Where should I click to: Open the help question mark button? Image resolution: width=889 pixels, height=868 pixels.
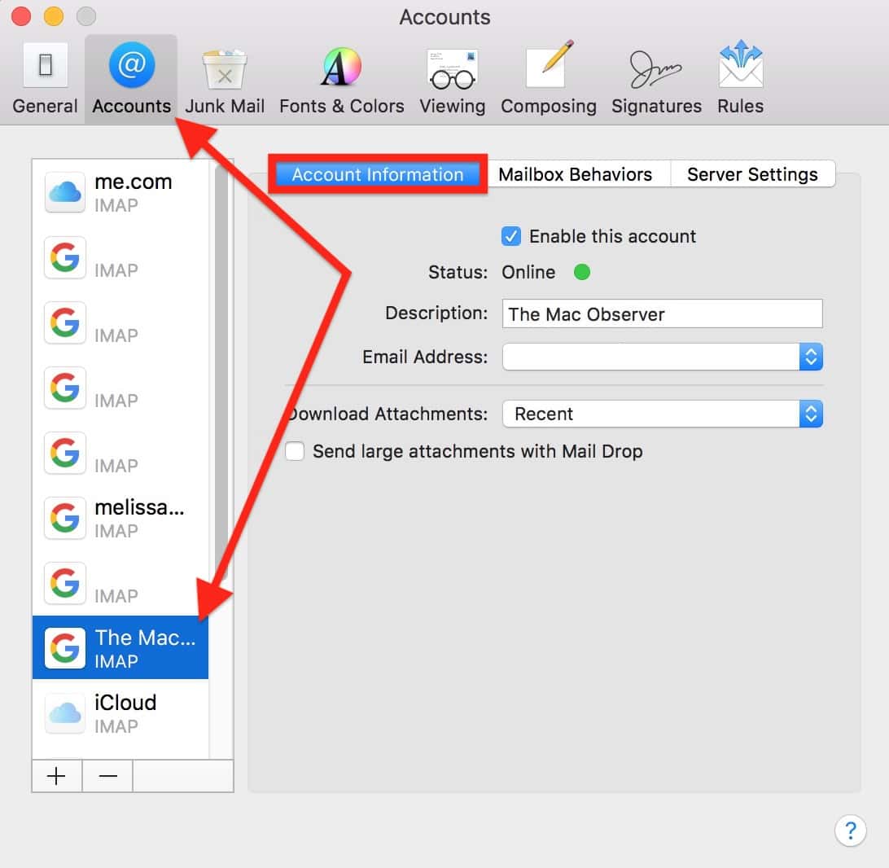[850, 831]
